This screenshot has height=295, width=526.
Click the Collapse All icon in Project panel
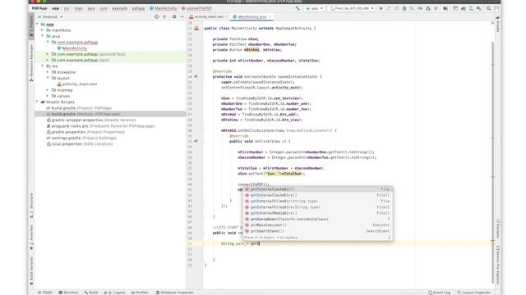pyautogui.click(x=164, y=16)
